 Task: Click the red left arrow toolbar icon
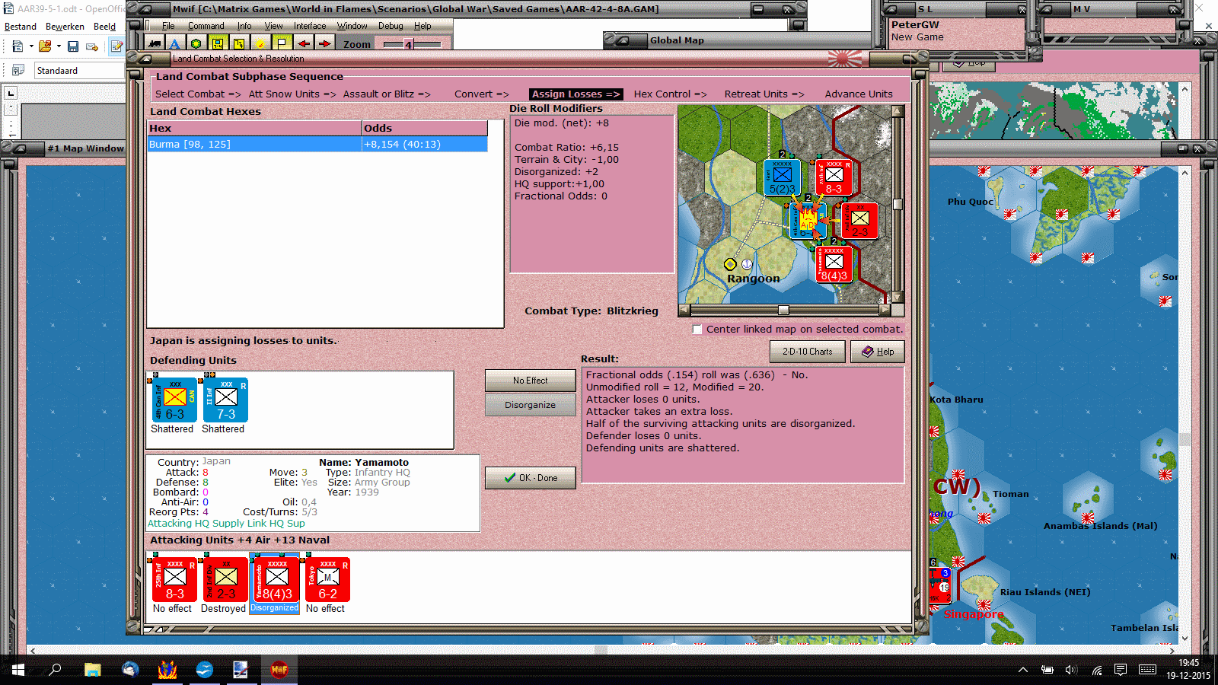pos(303,44)
